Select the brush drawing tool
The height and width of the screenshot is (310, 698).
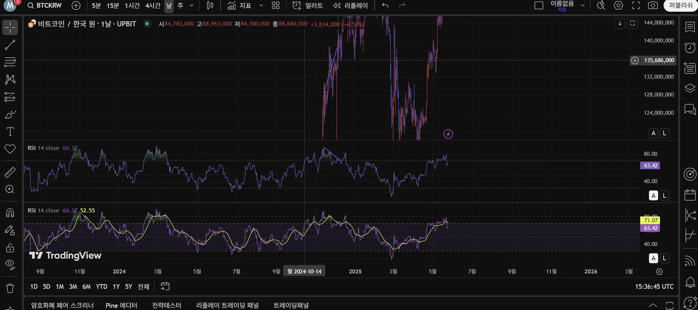pos(10,114)
